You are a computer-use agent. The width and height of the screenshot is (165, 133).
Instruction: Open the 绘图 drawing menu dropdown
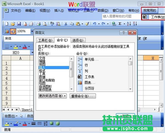point(11,116)
